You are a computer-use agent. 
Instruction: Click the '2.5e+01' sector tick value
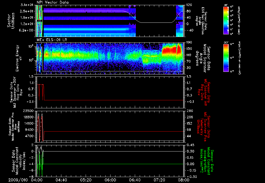pyautogui.click(x=26, y=11)
